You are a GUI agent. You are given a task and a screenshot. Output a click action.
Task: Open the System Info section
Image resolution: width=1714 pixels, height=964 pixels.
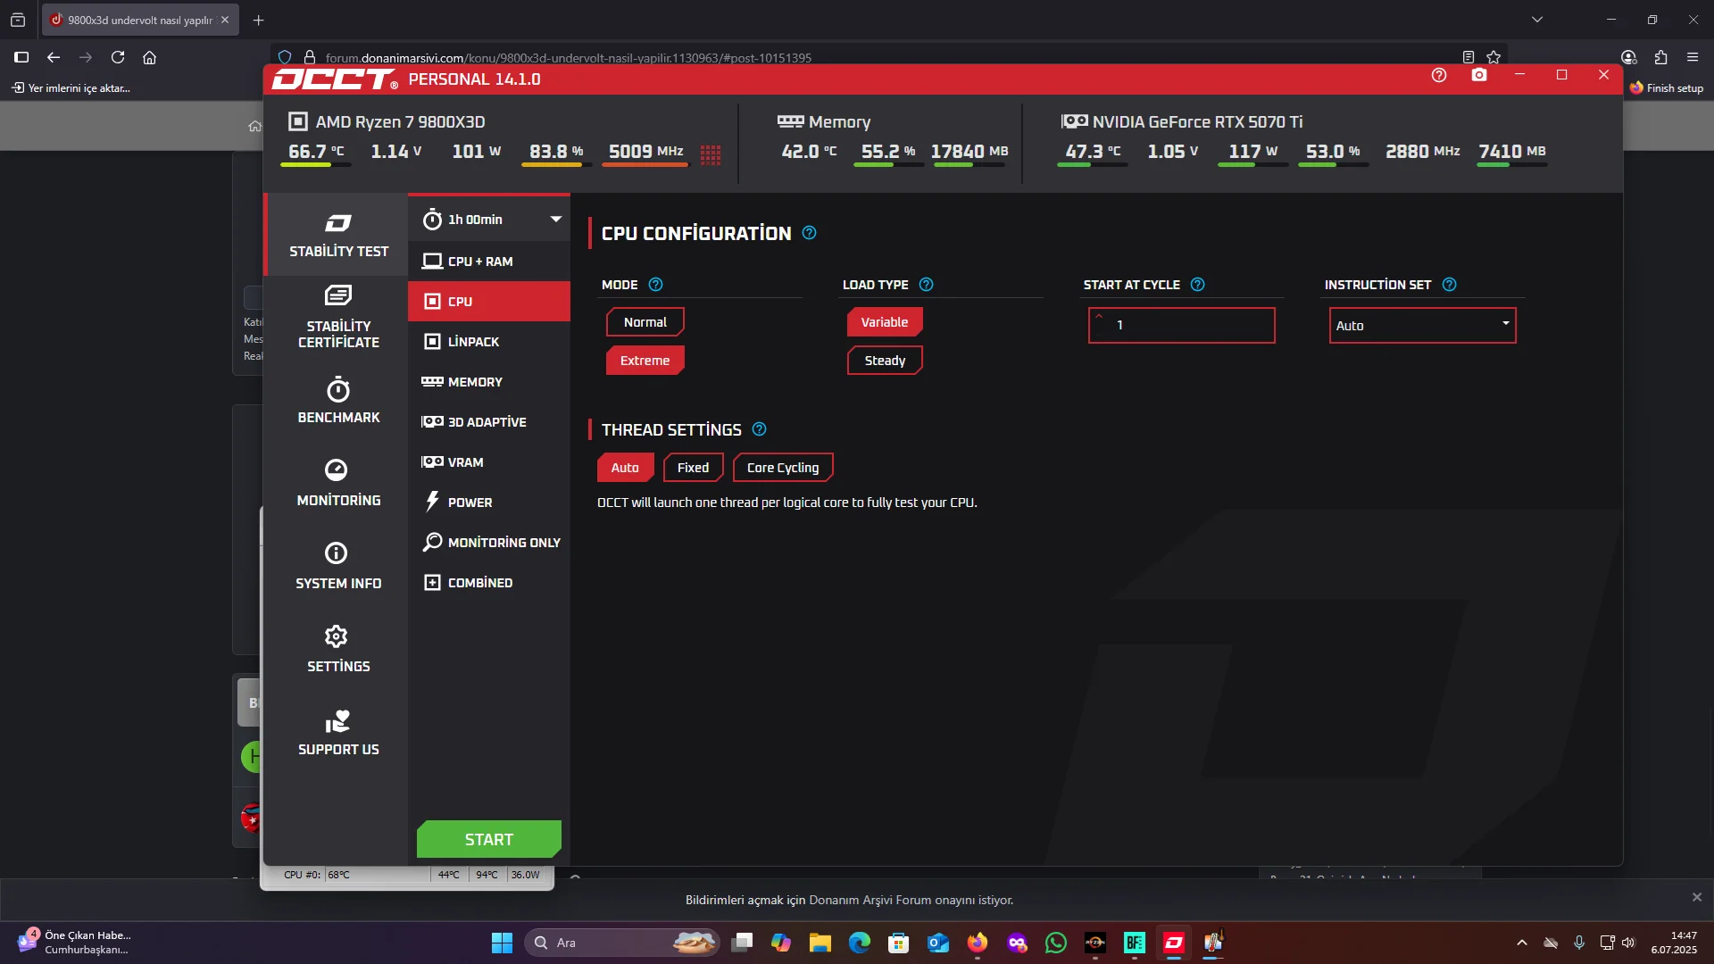[338, 566]
